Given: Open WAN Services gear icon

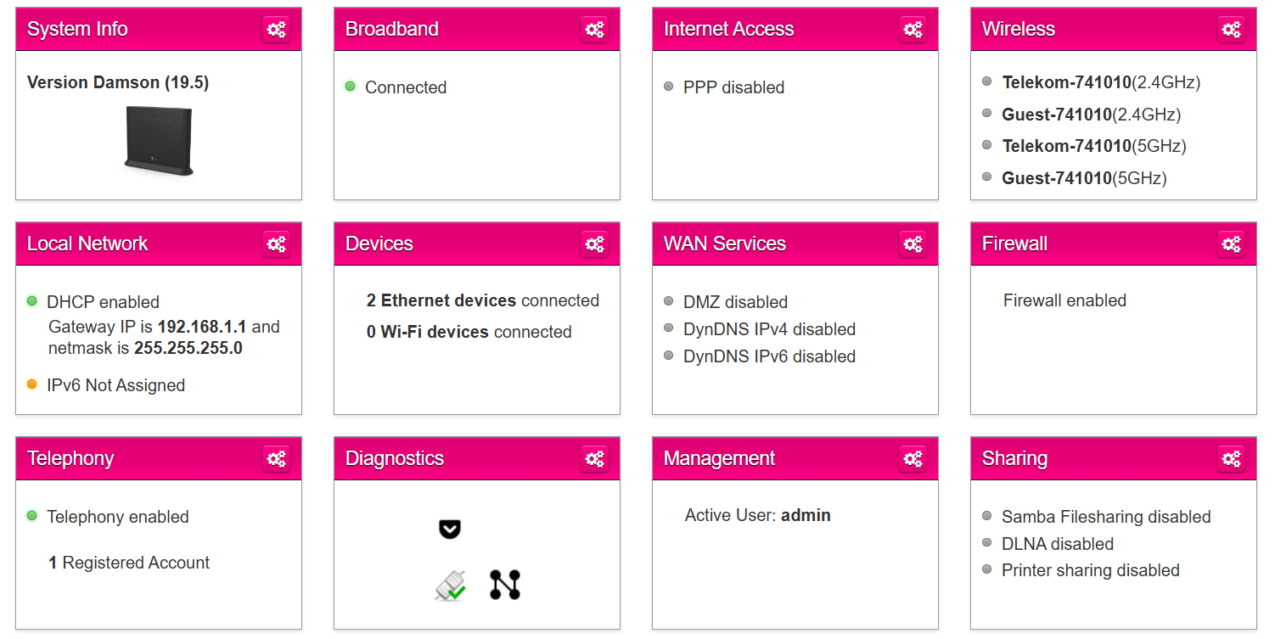Looking at the screenshot, I should (x=913, y=244).
